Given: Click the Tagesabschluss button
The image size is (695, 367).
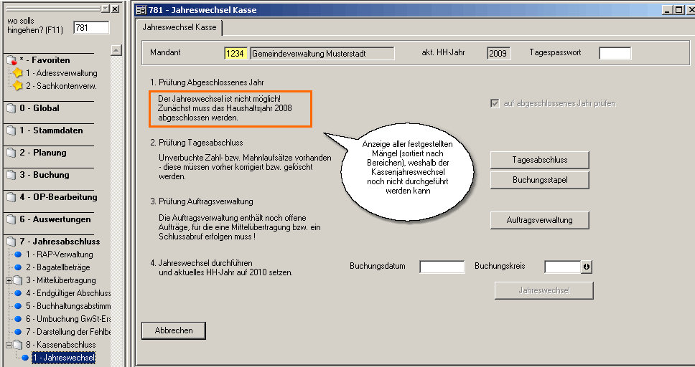Looking at the screenshot, I should click(539, 160).
